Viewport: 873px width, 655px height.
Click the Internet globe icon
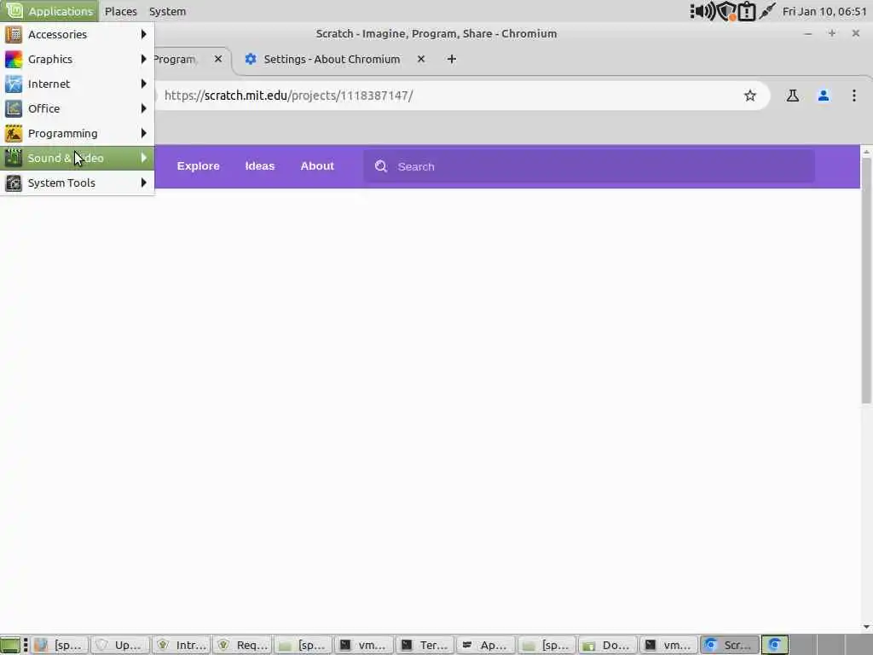(x=14, y=84)
